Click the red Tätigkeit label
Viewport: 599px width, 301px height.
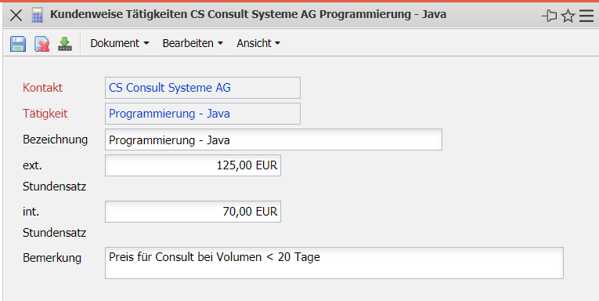pos(45,114)
